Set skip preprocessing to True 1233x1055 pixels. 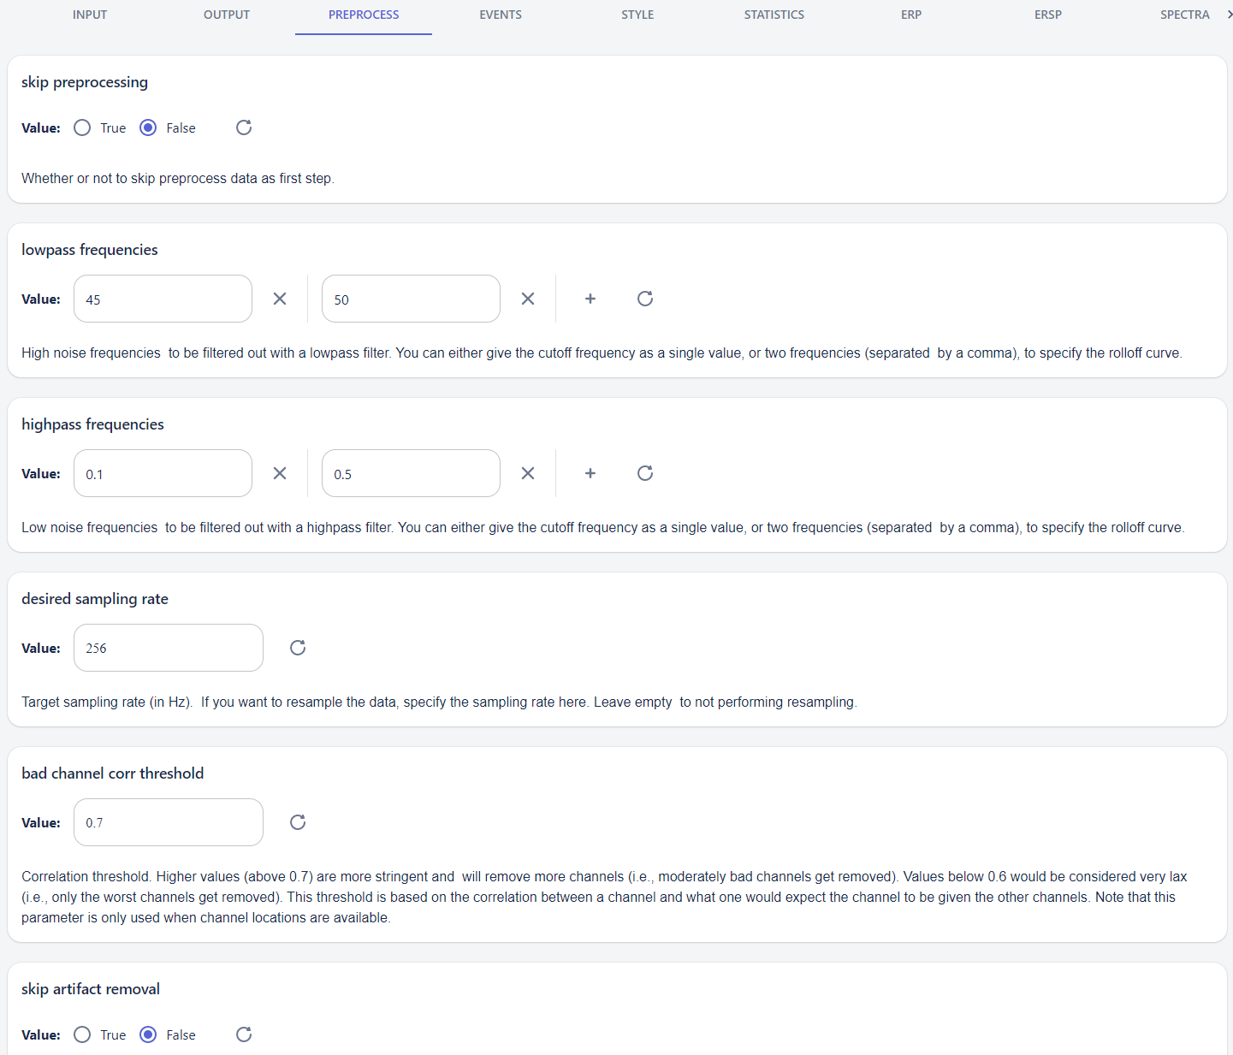pos(82,127)
